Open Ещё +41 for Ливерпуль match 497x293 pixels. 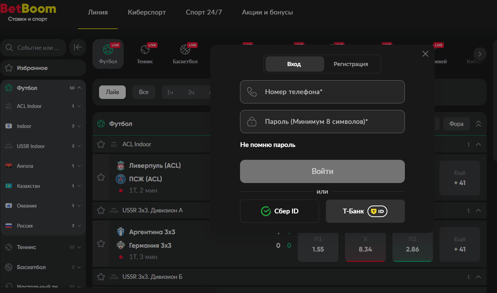click(x=460, y=178)
